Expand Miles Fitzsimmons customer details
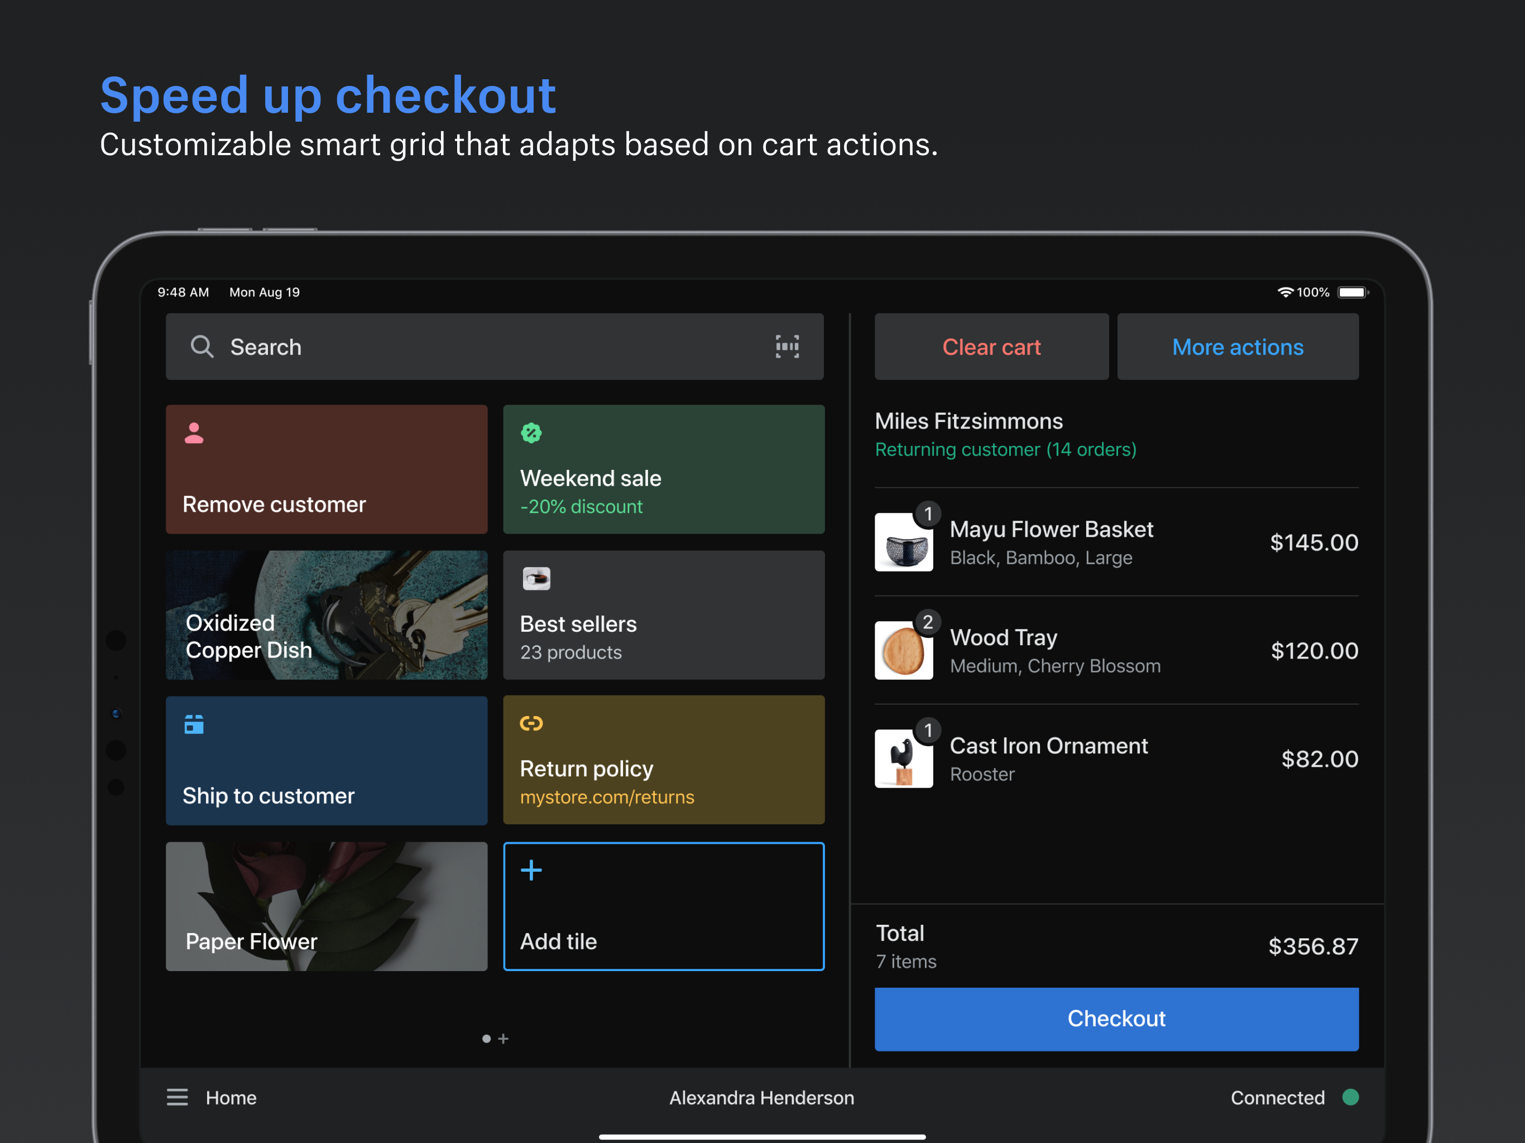Viewport: 1525px width, 1143px height. tap(970, 421)
